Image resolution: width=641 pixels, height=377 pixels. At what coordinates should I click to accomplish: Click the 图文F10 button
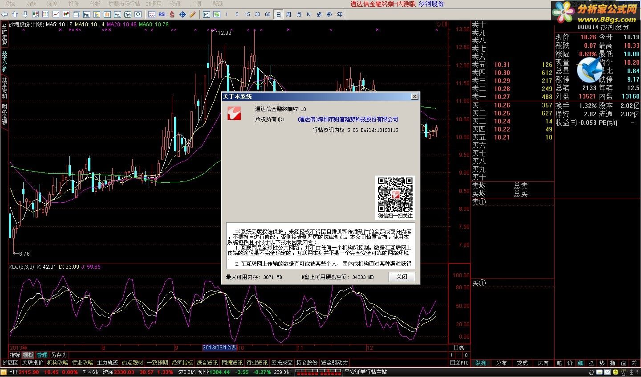[459, 363]
